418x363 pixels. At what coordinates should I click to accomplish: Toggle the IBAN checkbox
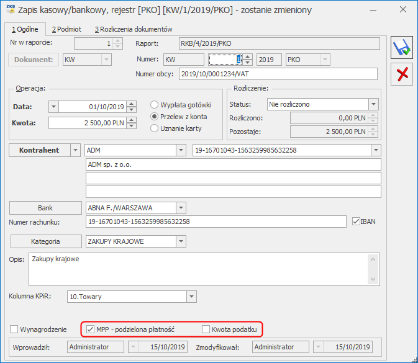pos(356,222)
